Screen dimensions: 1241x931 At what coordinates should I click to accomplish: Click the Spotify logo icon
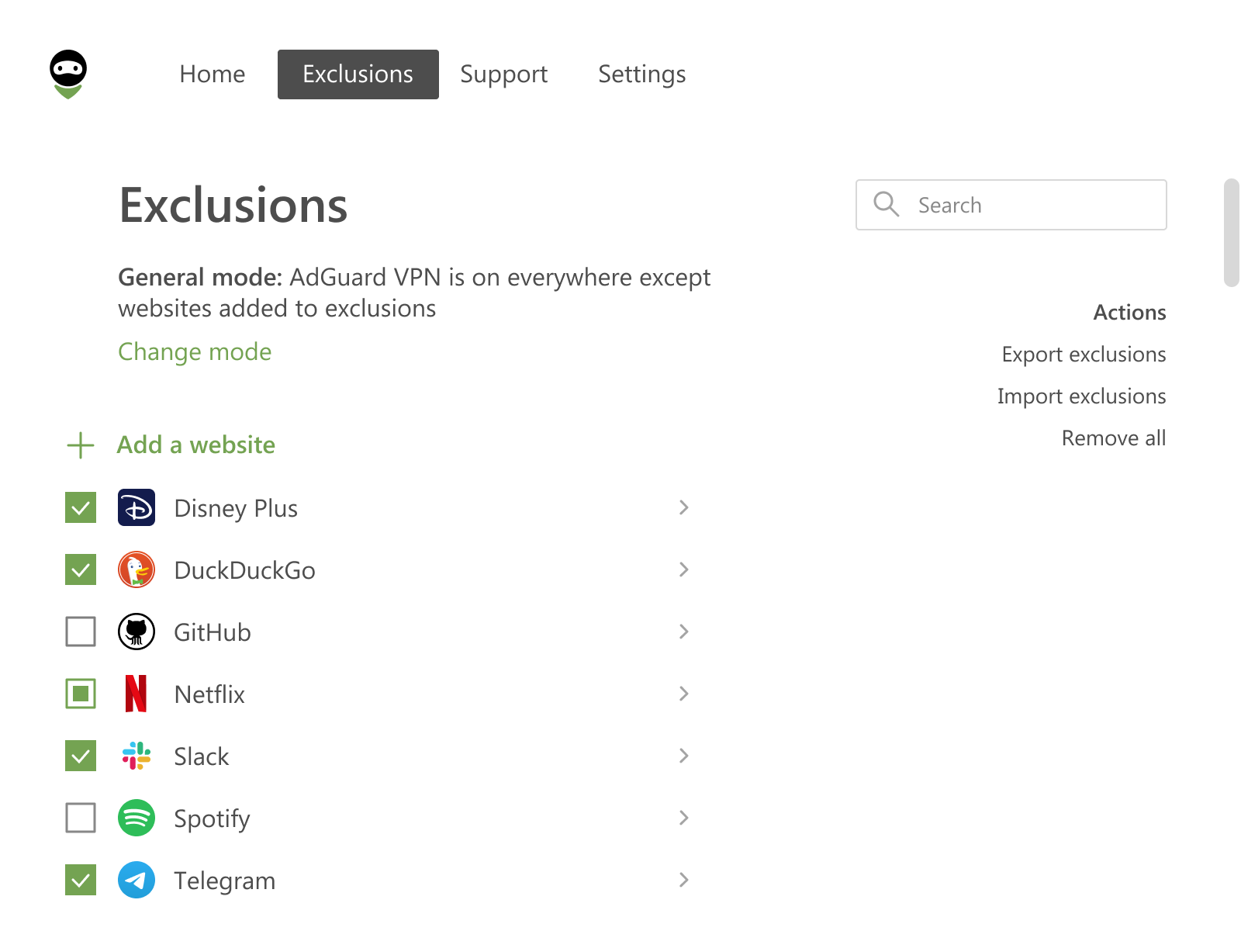(x=137, y=819)
